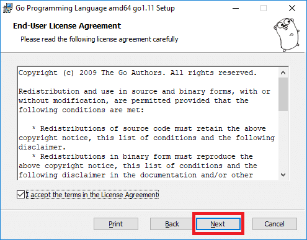Go Back to the previous setup step

click(x=172, y=224)
